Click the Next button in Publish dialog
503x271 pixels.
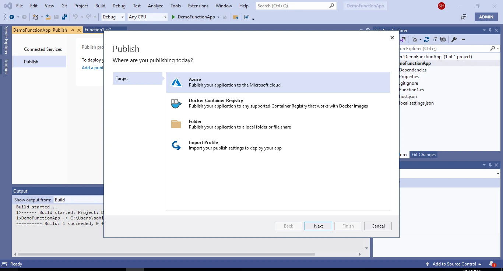click(318, 226)
